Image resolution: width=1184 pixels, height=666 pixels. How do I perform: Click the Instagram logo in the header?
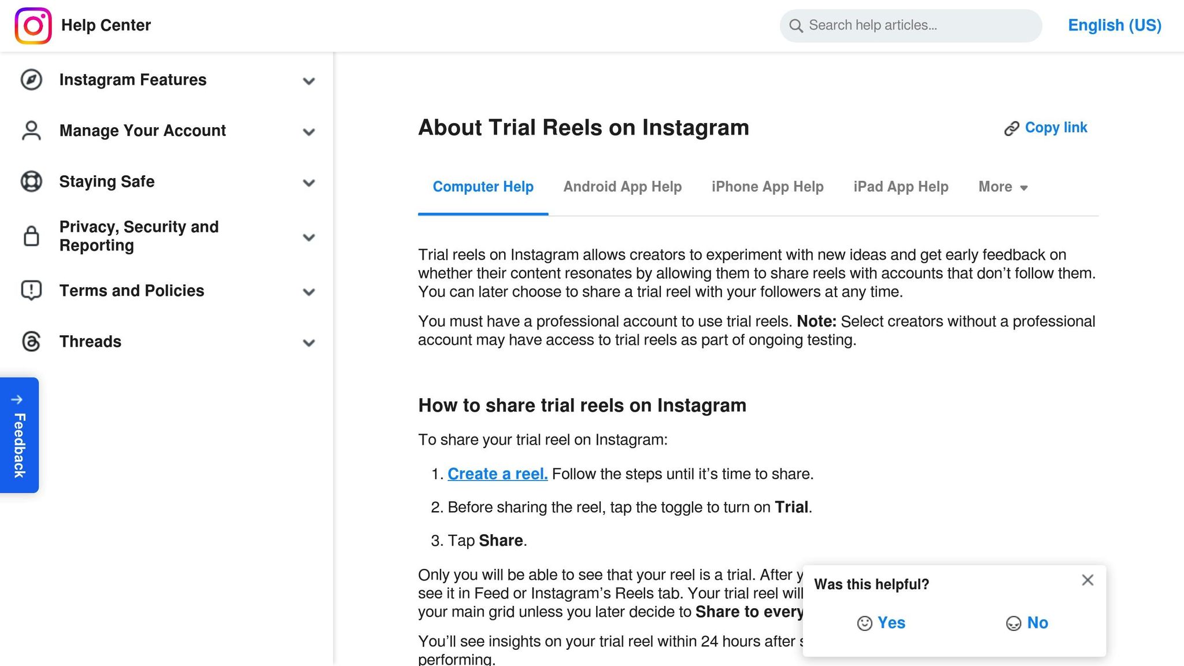click(32, 25)
